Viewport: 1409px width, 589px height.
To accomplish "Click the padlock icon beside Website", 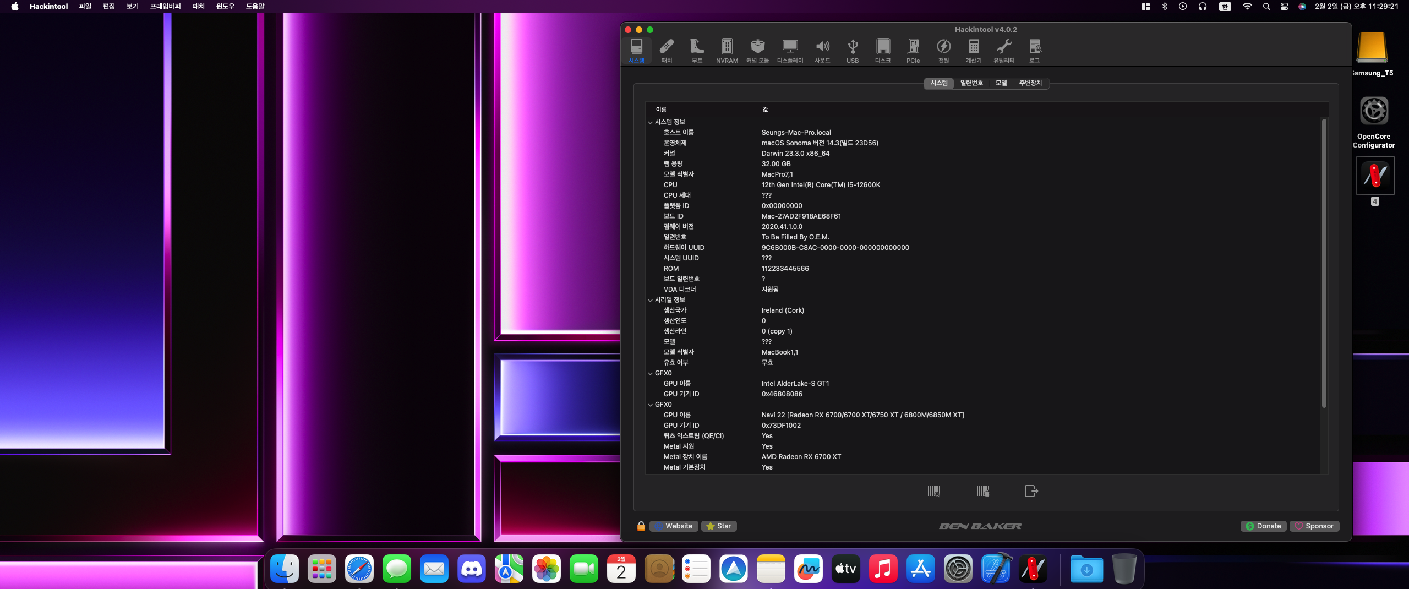I will 641,526.
